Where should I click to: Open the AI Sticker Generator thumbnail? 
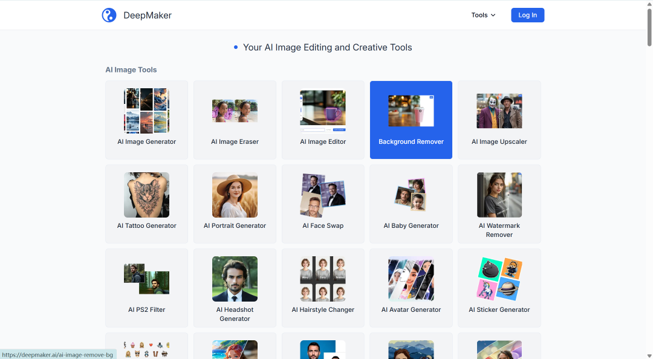[x=499, y=279]
